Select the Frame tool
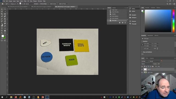 (5, 14)
